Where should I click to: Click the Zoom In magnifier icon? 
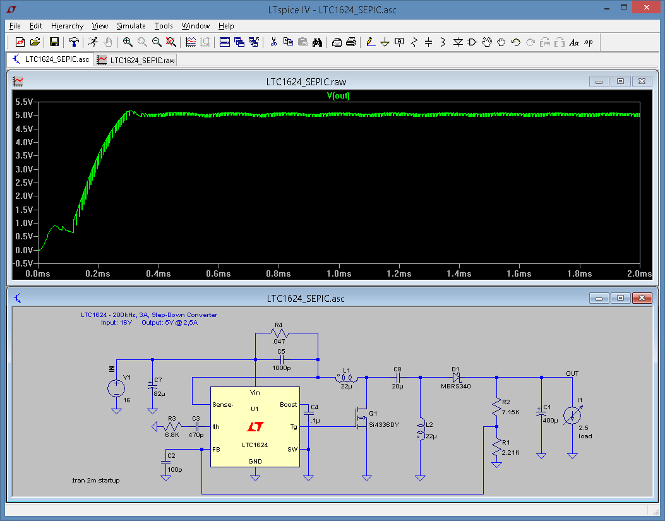(128, 42)
